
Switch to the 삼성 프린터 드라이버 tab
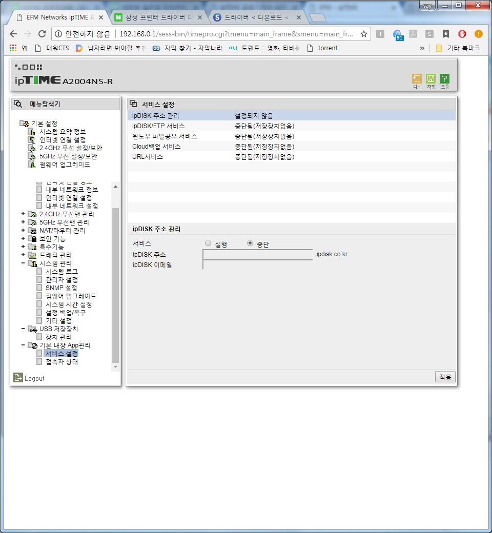point(159,17)
